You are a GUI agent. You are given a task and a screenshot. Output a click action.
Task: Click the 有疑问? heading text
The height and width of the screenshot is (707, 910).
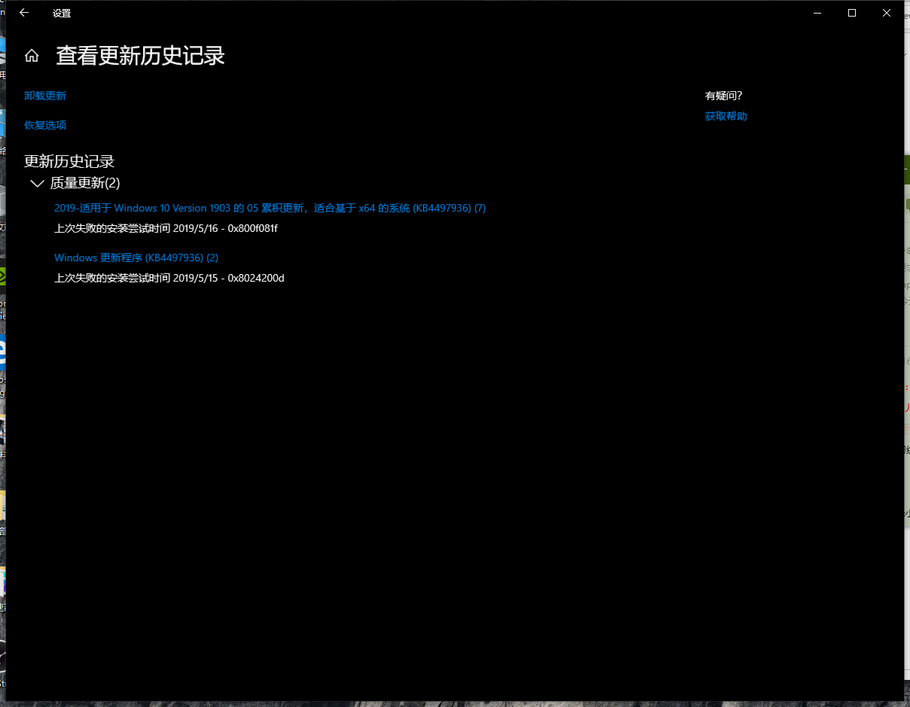click(x=724, y=96)
